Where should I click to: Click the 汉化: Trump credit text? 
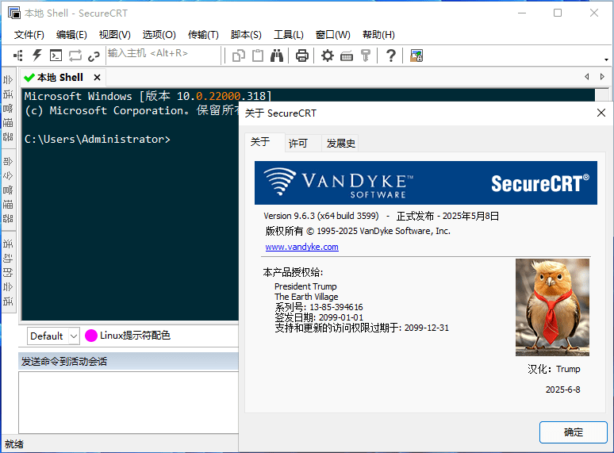554,369
